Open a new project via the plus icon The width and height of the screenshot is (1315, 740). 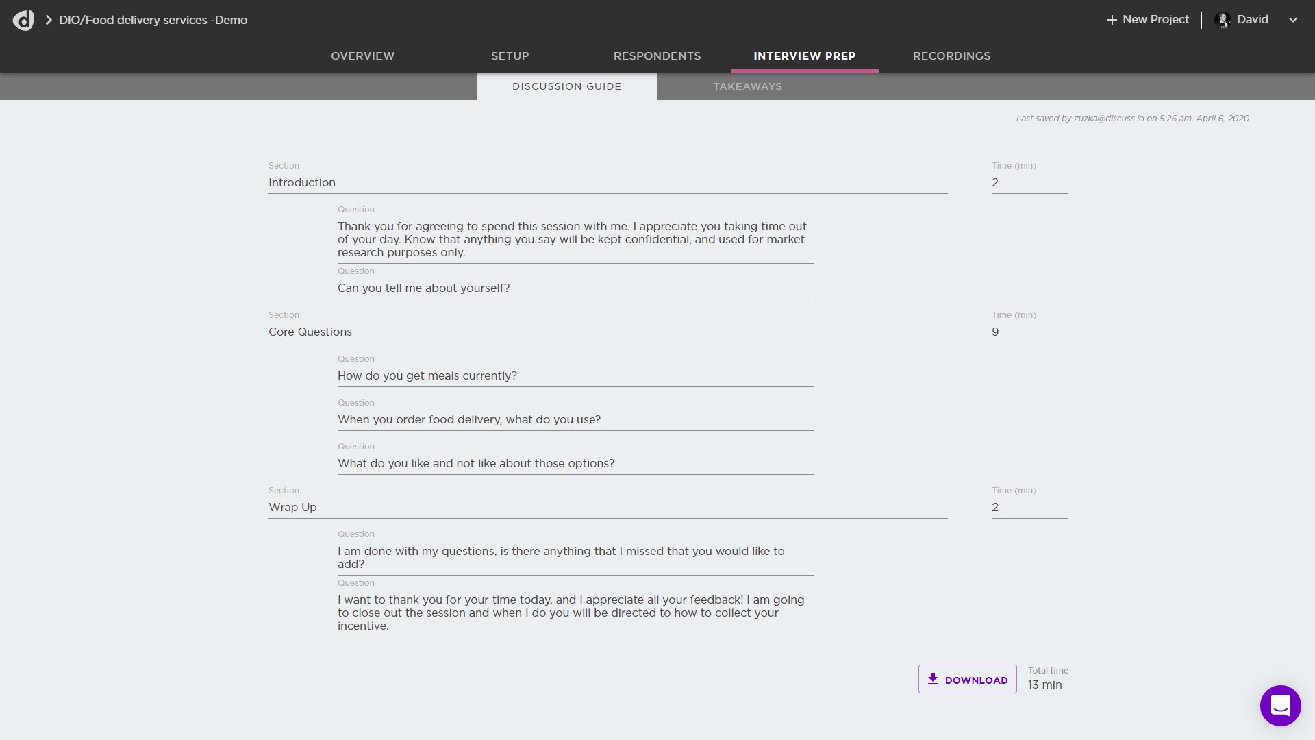click(x=1112, y=19)
